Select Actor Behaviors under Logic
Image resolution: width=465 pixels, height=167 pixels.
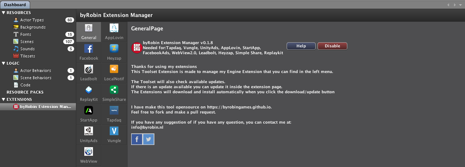click(x=36, y=70)
